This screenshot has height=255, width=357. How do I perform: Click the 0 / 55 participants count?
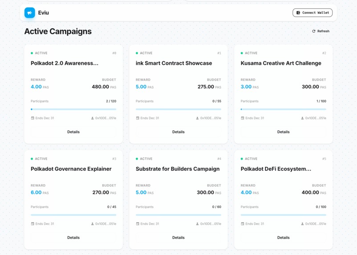click(217, 101)
